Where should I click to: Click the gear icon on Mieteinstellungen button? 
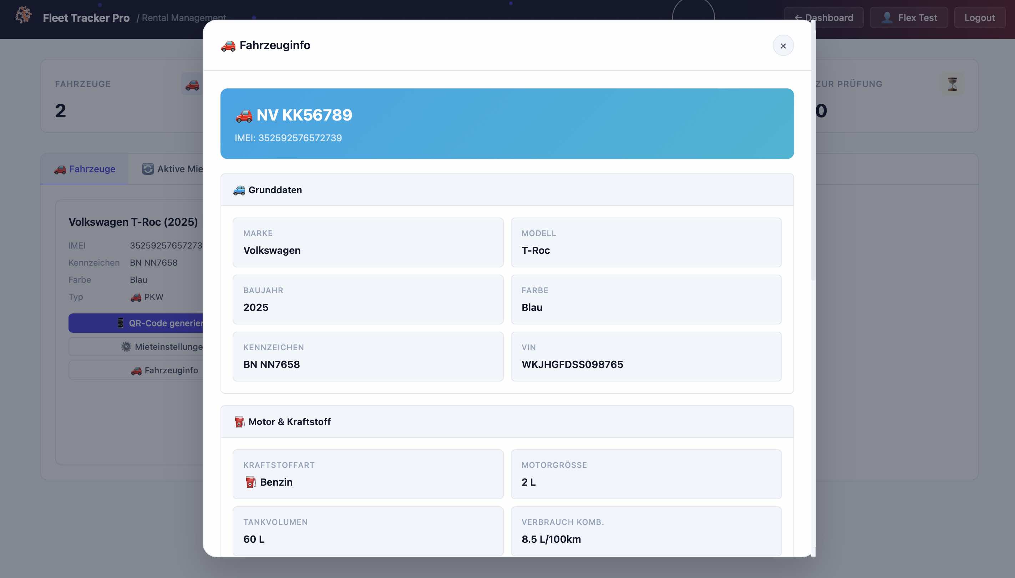tap(126, 347)
